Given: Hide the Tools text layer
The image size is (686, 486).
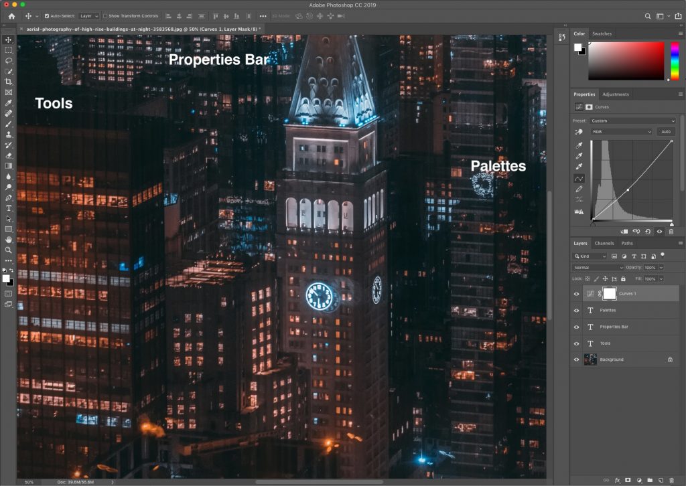Looking at the screenshot, I should pos(576,343).
